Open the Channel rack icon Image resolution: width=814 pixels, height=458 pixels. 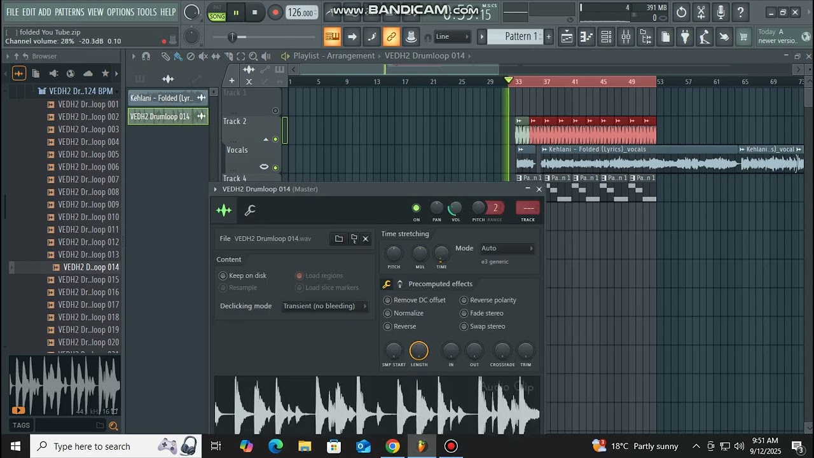click(606, 37)
